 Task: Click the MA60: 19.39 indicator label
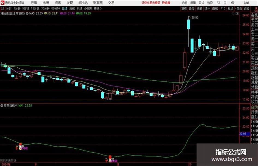[x=83, y=13]
